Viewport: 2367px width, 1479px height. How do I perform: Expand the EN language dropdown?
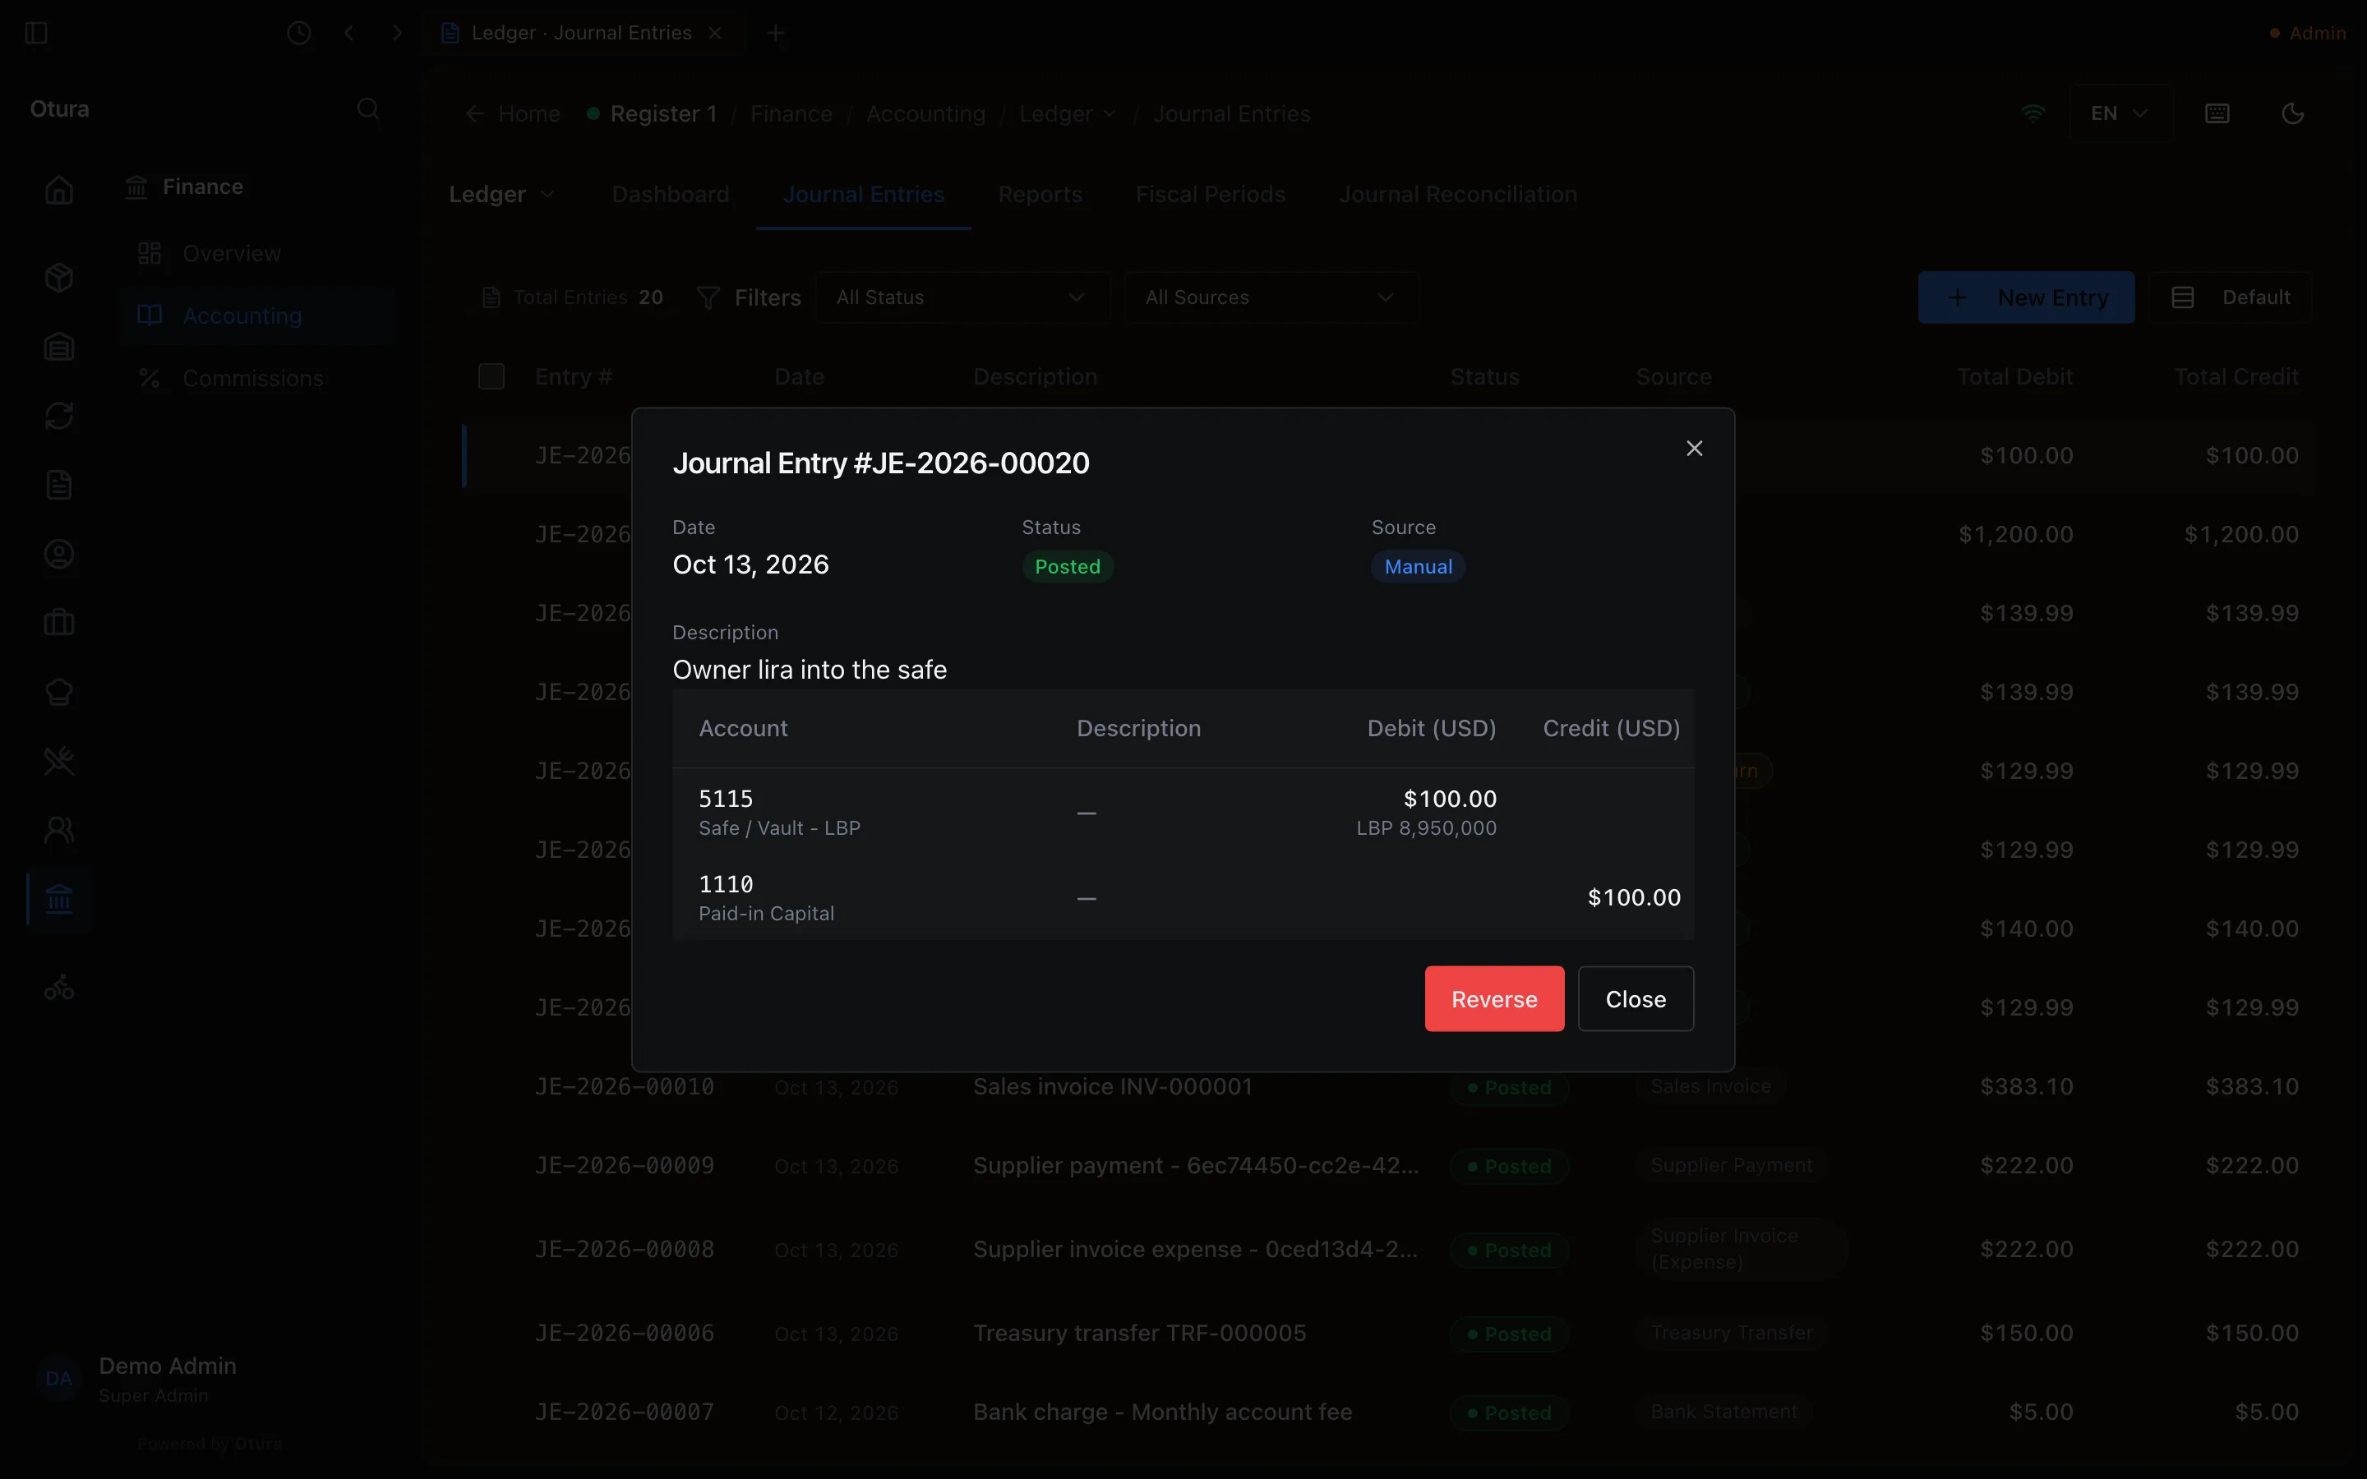(2120, 113)
